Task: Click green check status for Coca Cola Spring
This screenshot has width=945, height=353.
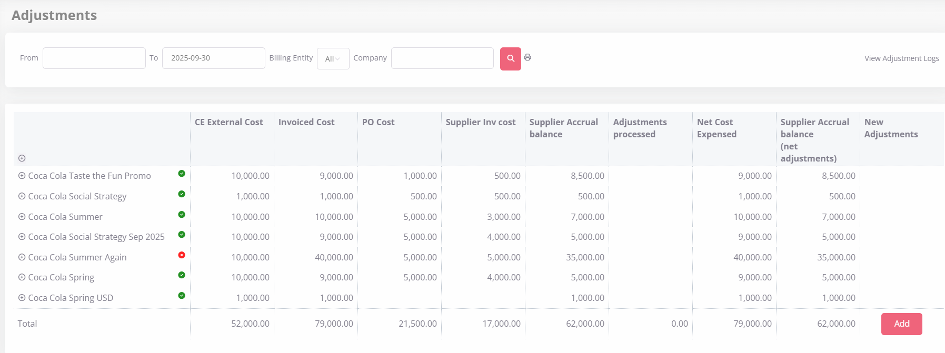Action: tap(182, 275)
